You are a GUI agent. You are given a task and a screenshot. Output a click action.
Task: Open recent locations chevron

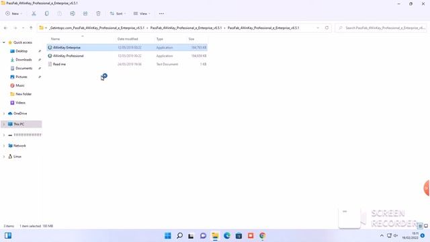click(x=23, y=28)
